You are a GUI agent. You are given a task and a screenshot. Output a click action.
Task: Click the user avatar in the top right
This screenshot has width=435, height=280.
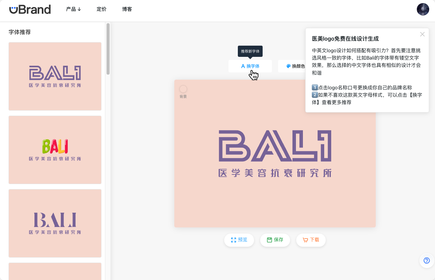tap(423, 9)
